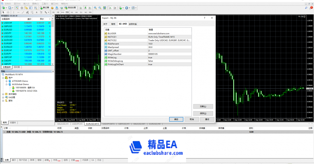Toggle the chart Auto Scroll icon
Image resolution: width=314 pixels, height=164 pixels.
coord(110,8)
